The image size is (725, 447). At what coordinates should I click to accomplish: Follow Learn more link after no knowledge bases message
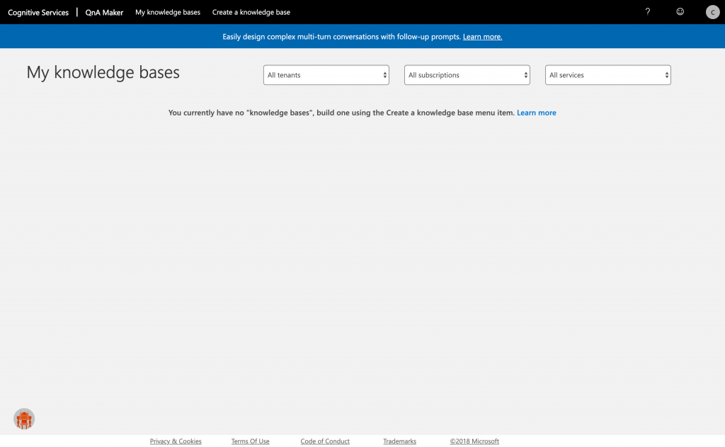[537, 113]
